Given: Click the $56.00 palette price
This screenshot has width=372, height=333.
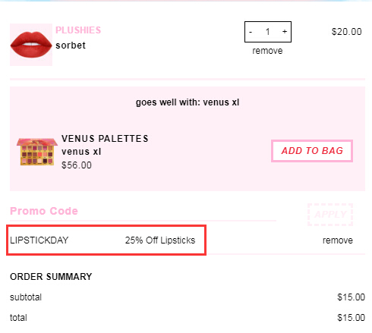Looking at the screenshot, I should (x=77, y=165).
